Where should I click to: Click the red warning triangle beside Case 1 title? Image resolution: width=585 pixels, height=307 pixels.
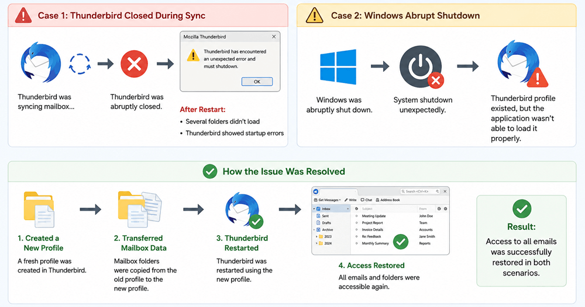point(23,16)
